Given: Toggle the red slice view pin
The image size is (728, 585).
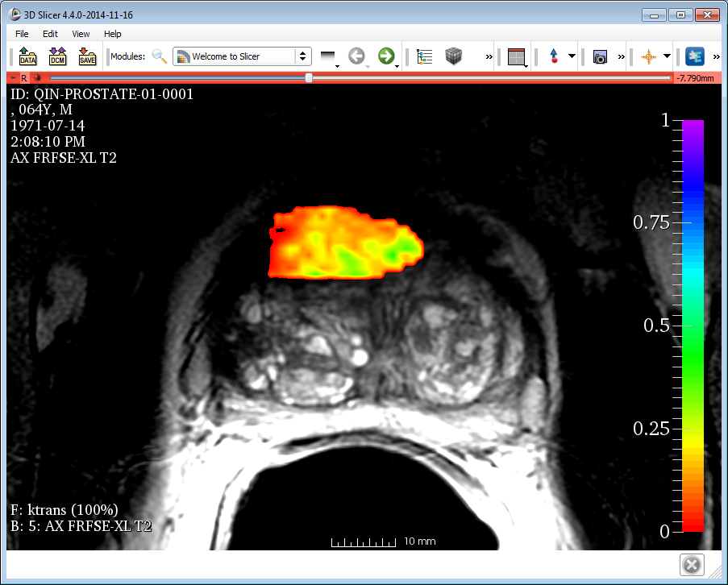Looking at the screenshot, I should point(14,78).
